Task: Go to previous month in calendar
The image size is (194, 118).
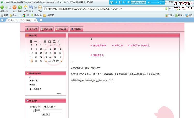Action: [x=46, y=61]
